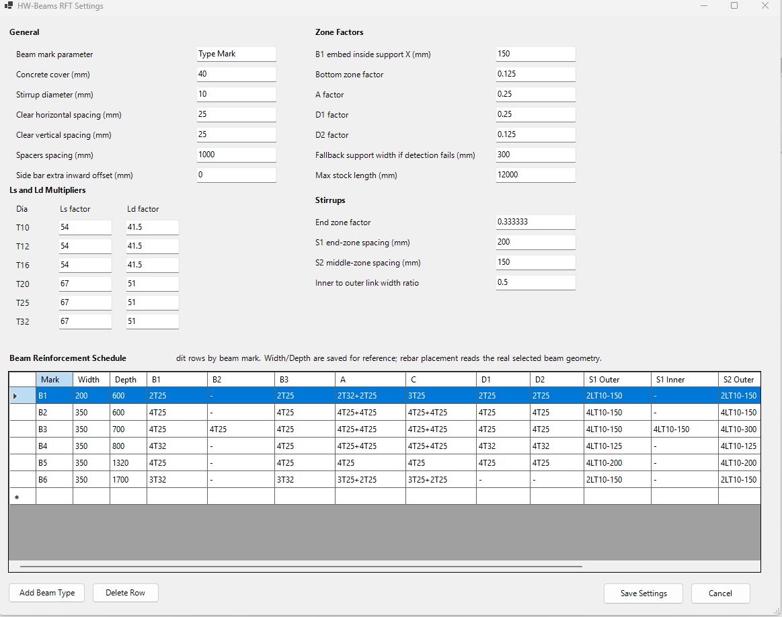Edit the D2 factor field
This screenshot has height=617, width=782.
coord(536,134)
